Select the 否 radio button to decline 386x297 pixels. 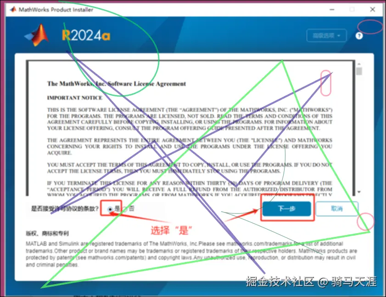coord(125,209)
